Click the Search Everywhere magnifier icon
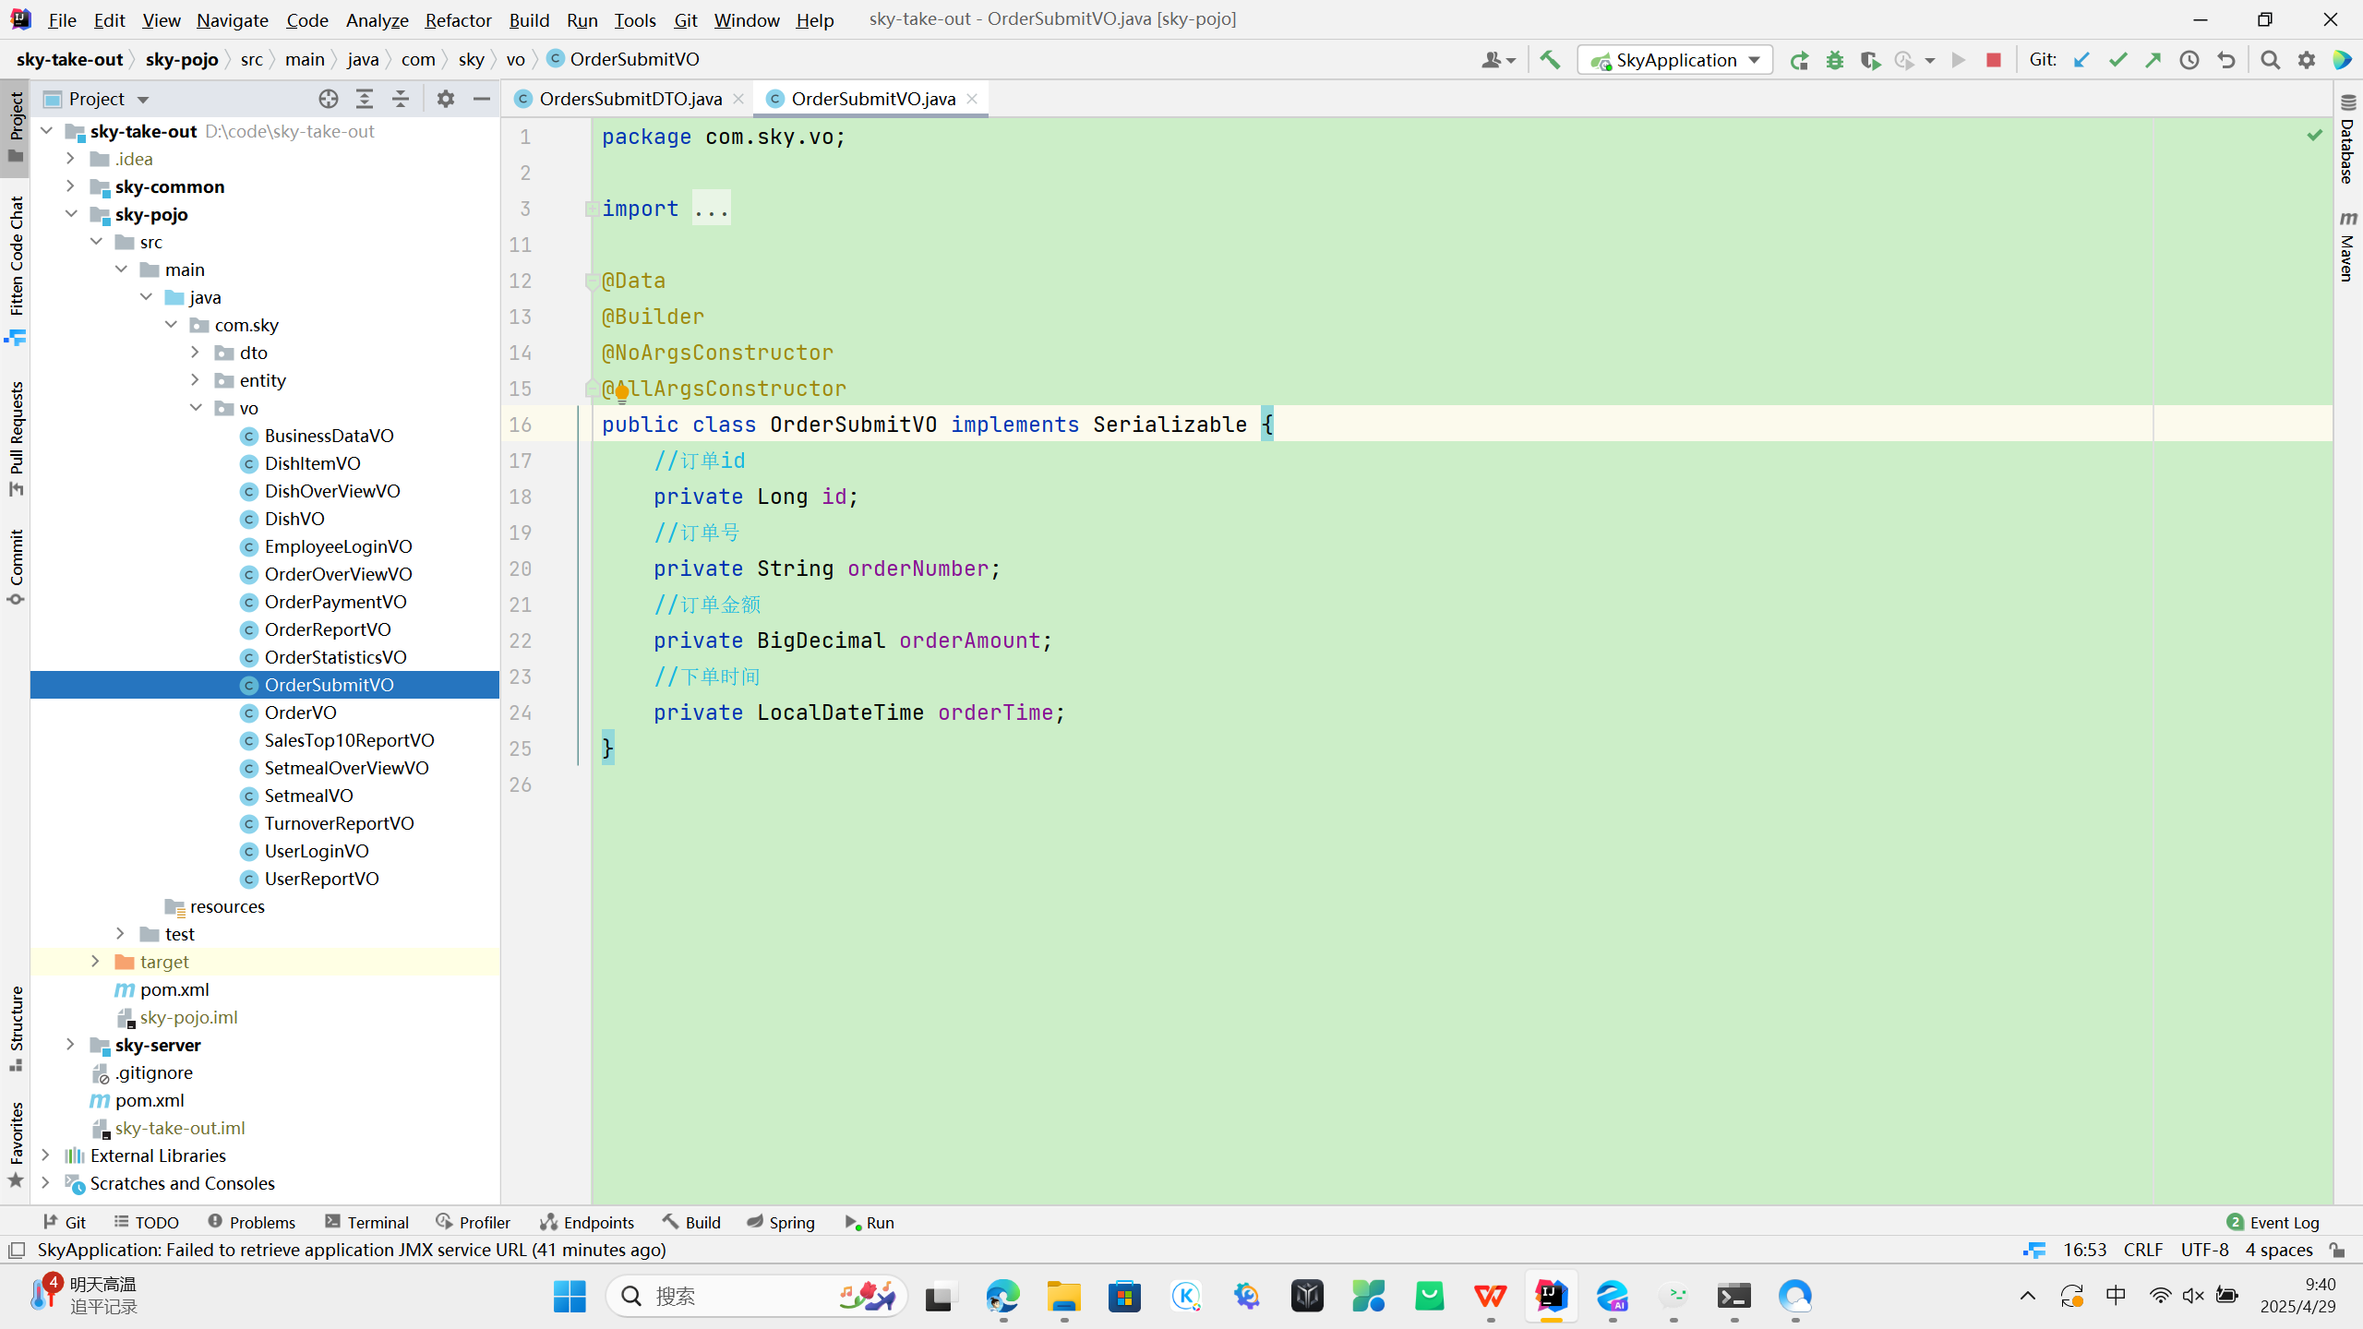 click(x=2271, y=60)
